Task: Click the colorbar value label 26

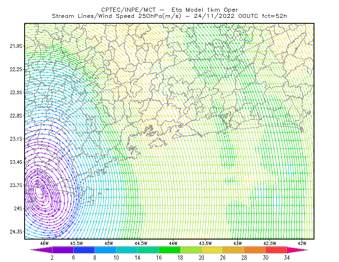Action: (223, 258)
